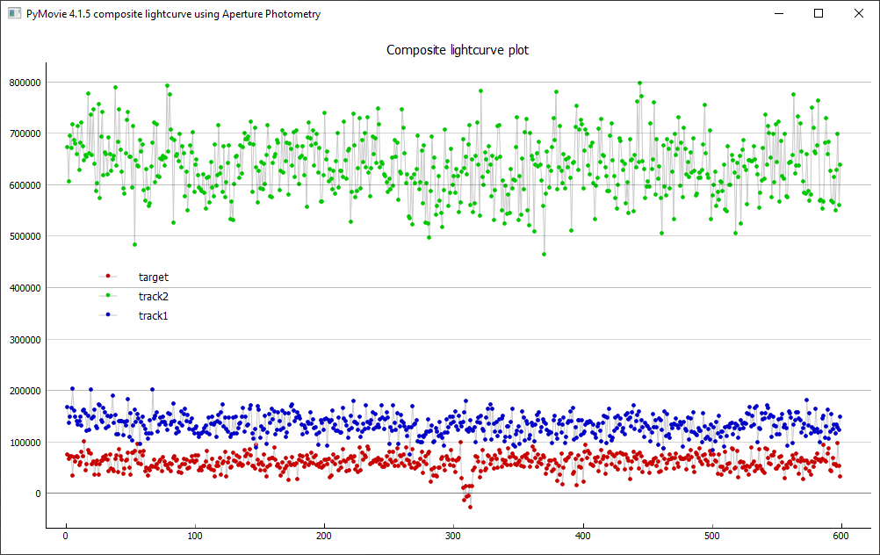Click the "Composite lightcurve plot" title
The image size is (880, 555).
(458, 50)
